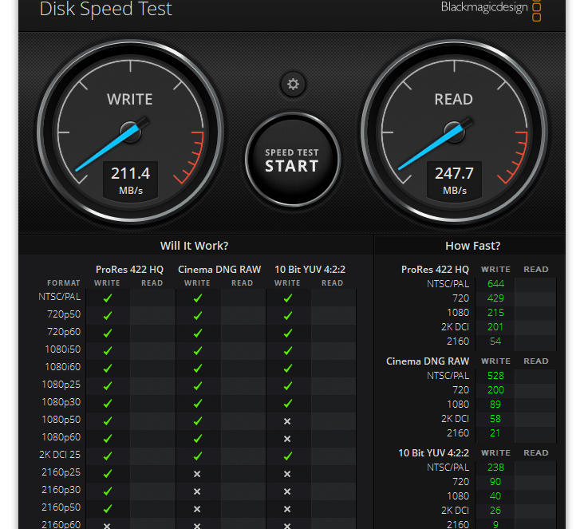Click 10 Bit YUV NTSC/PAL write value 238
This screenshot has height=529, width=584.
[x=495, y=467]
